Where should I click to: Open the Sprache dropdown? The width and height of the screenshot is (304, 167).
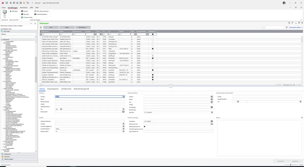[212, 112]
